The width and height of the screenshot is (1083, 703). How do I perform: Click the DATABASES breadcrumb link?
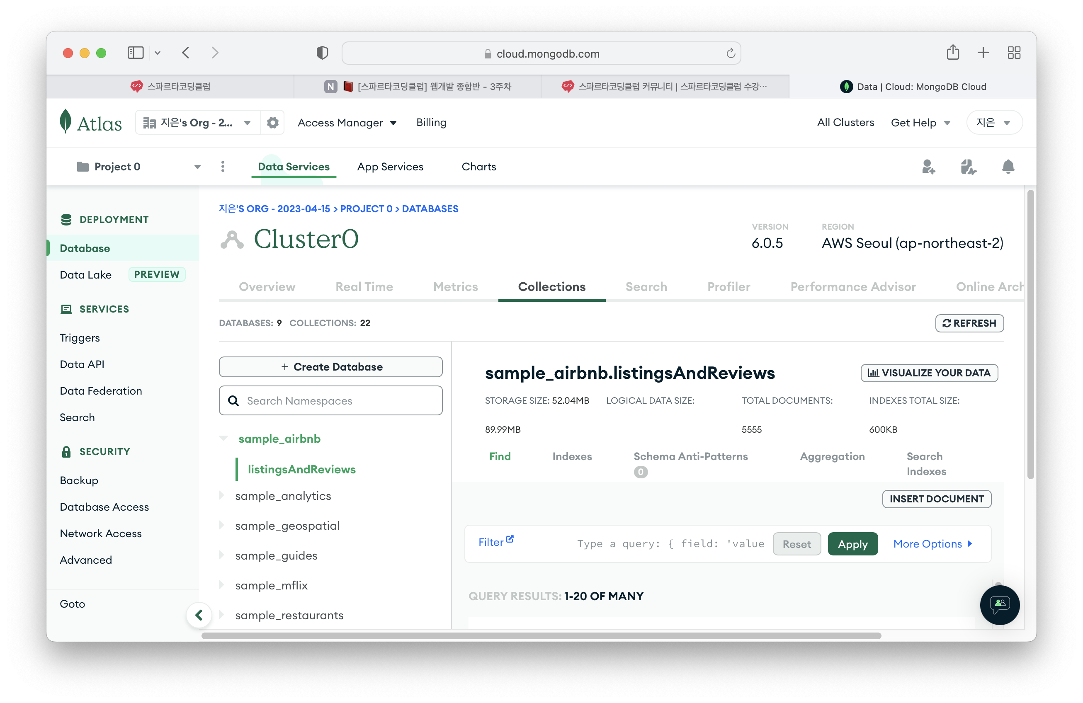pos(430,209)
